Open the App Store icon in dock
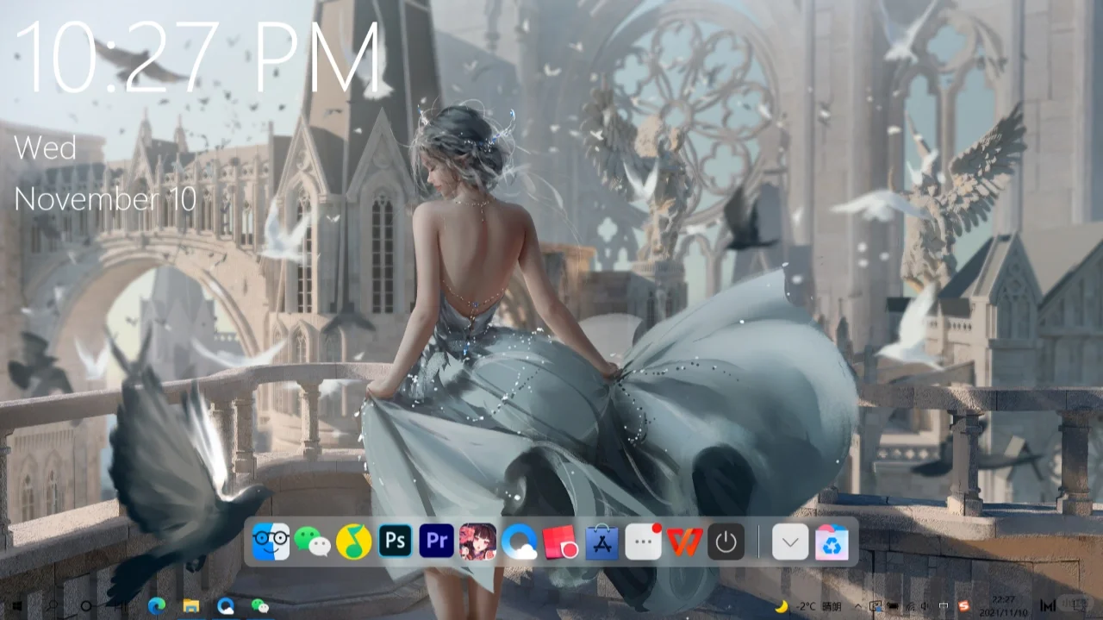The height and width of the screenshot is (620, 1103). point(601,542)
